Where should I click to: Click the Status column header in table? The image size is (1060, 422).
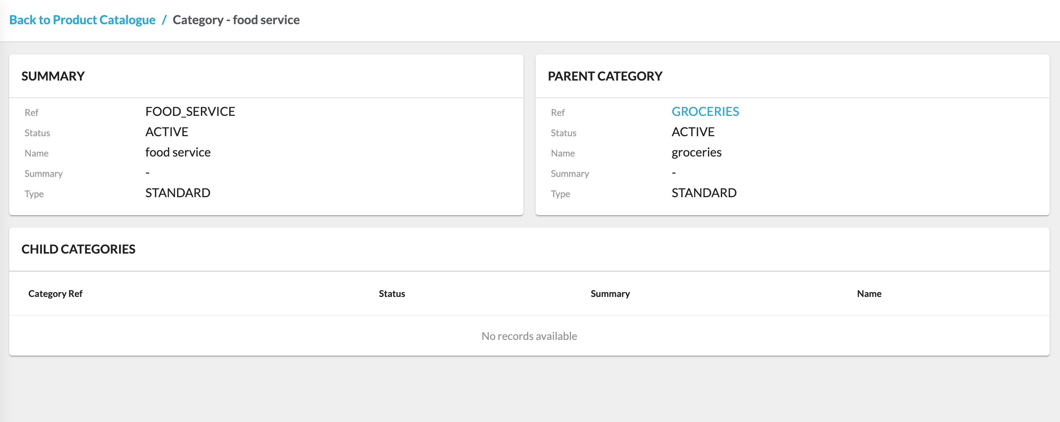(391, 293)
